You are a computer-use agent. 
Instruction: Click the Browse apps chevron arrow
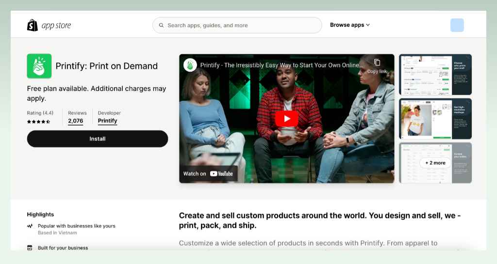368,25
